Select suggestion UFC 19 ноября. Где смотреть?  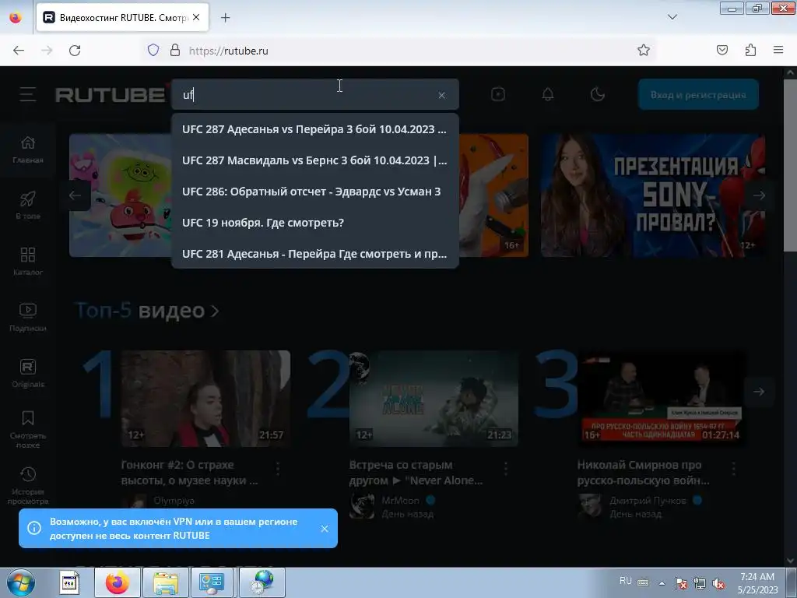coord(315,222)
